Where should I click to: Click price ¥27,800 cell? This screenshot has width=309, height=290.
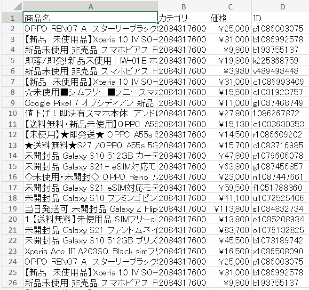230,113
